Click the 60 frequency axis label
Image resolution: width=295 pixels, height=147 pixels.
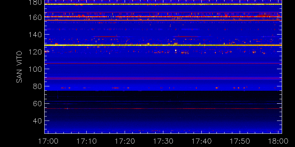click(x=37, y=104)
